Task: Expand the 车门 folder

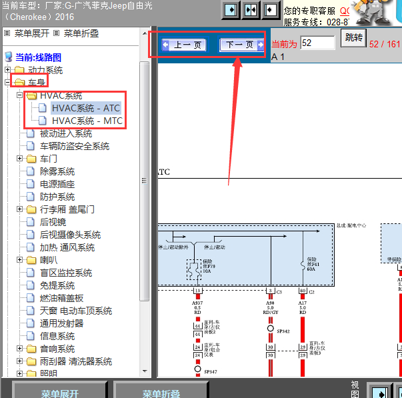Action: click(x=19, y=159)
